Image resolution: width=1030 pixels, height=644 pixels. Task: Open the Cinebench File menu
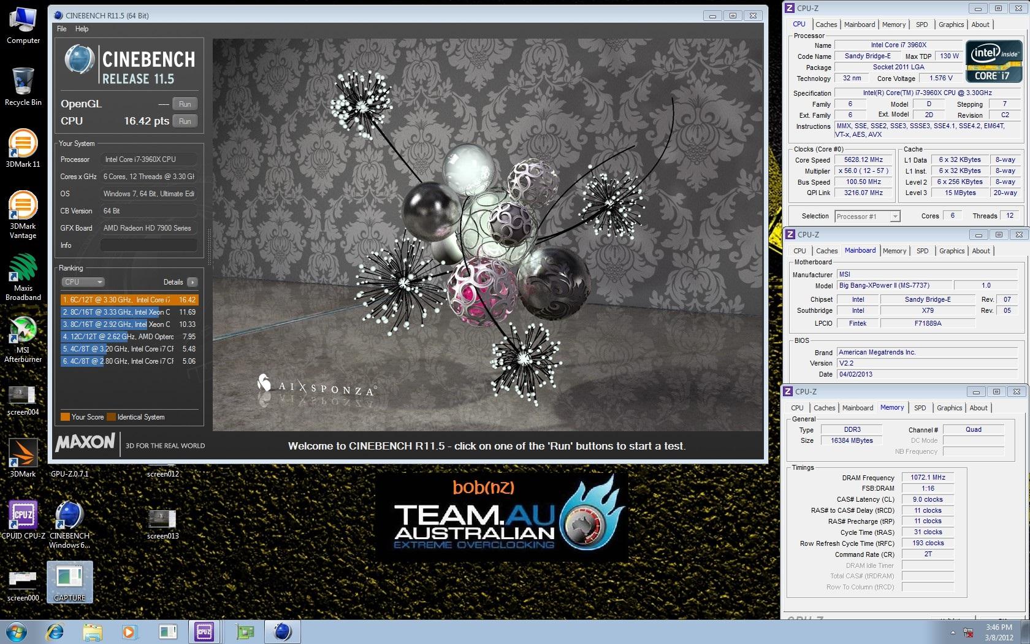(x=61, y=29)
